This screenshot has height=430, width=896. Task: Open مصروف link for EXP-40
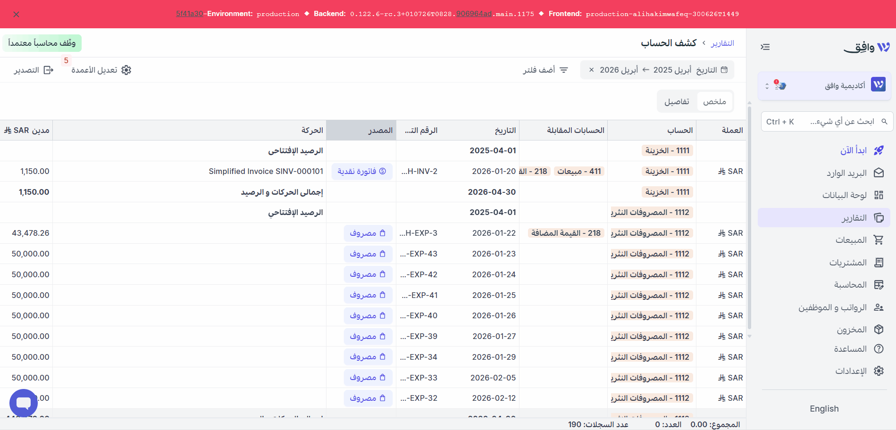[x=368, y=315]
